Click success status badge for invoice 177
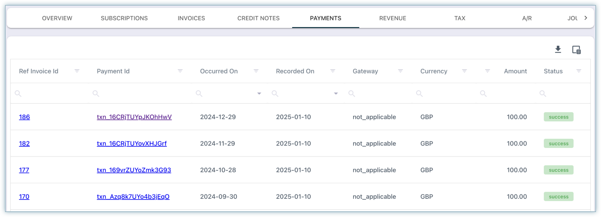The height and width of the screenshot is (217, 601). (x=559, y=170)
